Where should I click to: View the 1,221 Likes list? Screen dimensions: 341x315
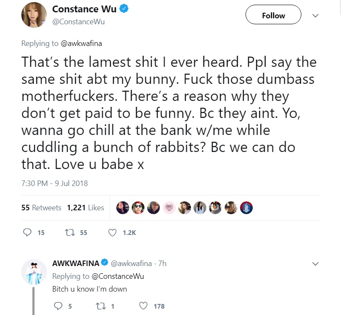coord(86,208)
